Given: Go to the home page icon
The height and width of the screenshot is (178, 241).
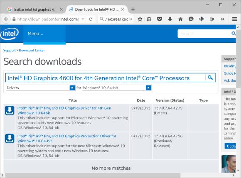Looking at the screenshot, I should click(x=180, y=19).
